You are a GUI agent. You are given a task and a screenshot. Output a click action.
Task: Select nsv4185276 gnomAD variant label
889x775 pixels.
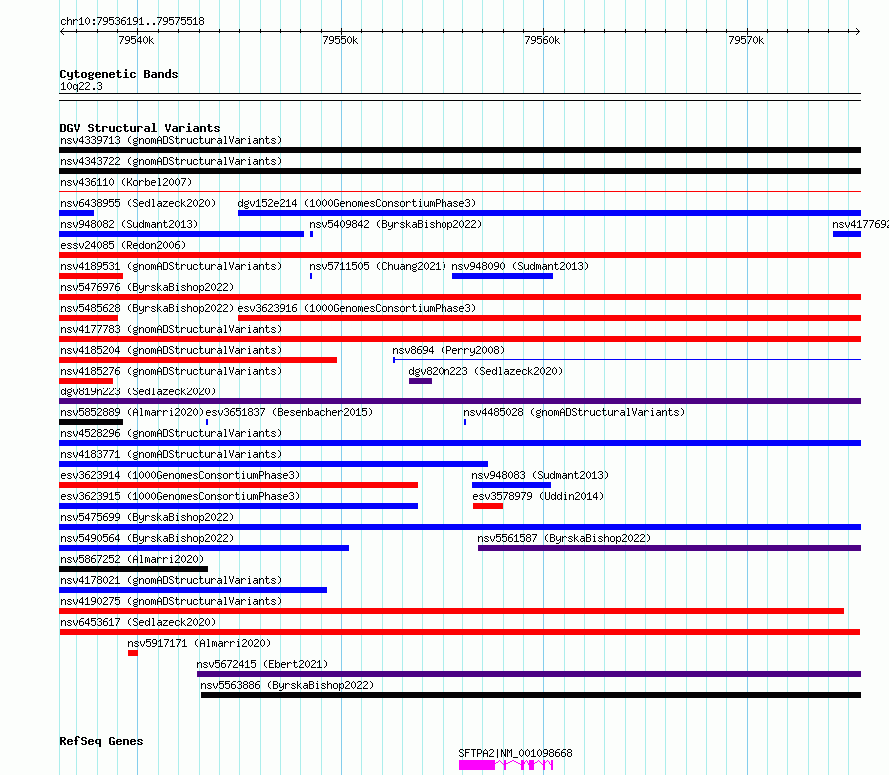171,371
